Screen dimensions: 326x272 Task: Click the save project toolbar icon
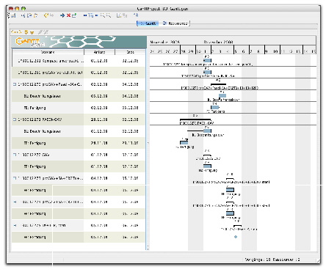click(x=13, y=15)
